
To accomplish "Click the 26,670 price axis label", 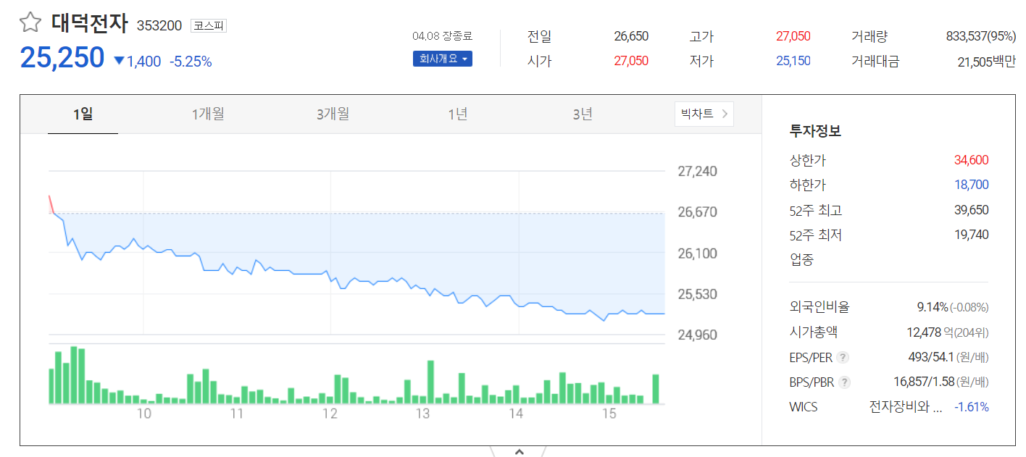I will point(698,212).
